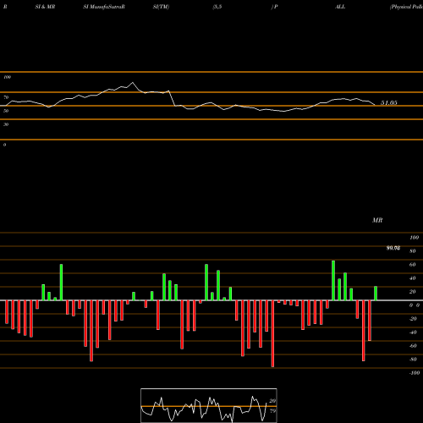The image size is (423, 423).
Task: Click the 89.08 value in MR panel
Action: [393, 248]
